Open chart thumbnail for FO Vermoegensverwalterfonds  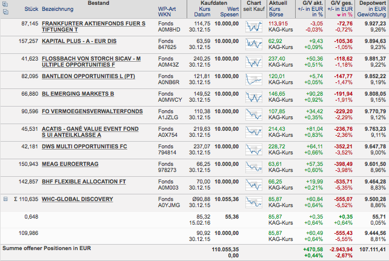(x=254, y=114)
